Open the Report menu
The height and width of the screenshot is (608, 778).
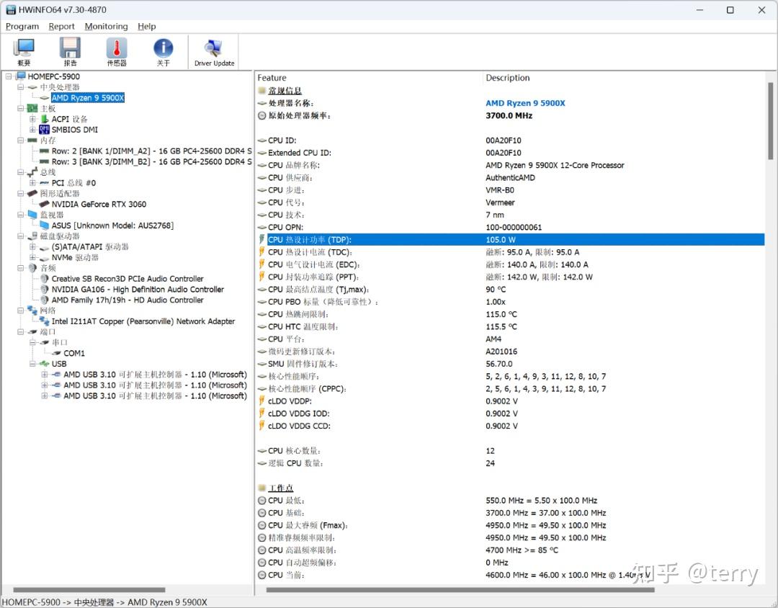click(61, 27)
